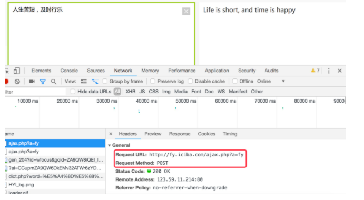
Task: Click the 30000 ms timeline marker
Action: tap(107, 101)
